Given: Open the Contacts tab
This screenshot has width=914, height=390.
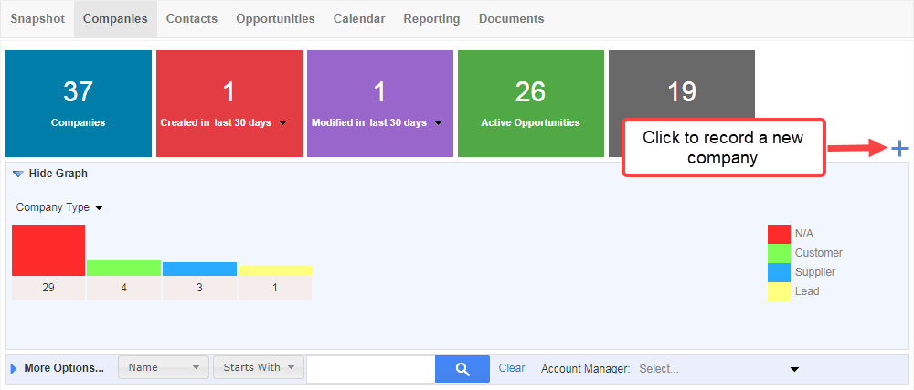Looking at the screenshot, I should [192, 18].
